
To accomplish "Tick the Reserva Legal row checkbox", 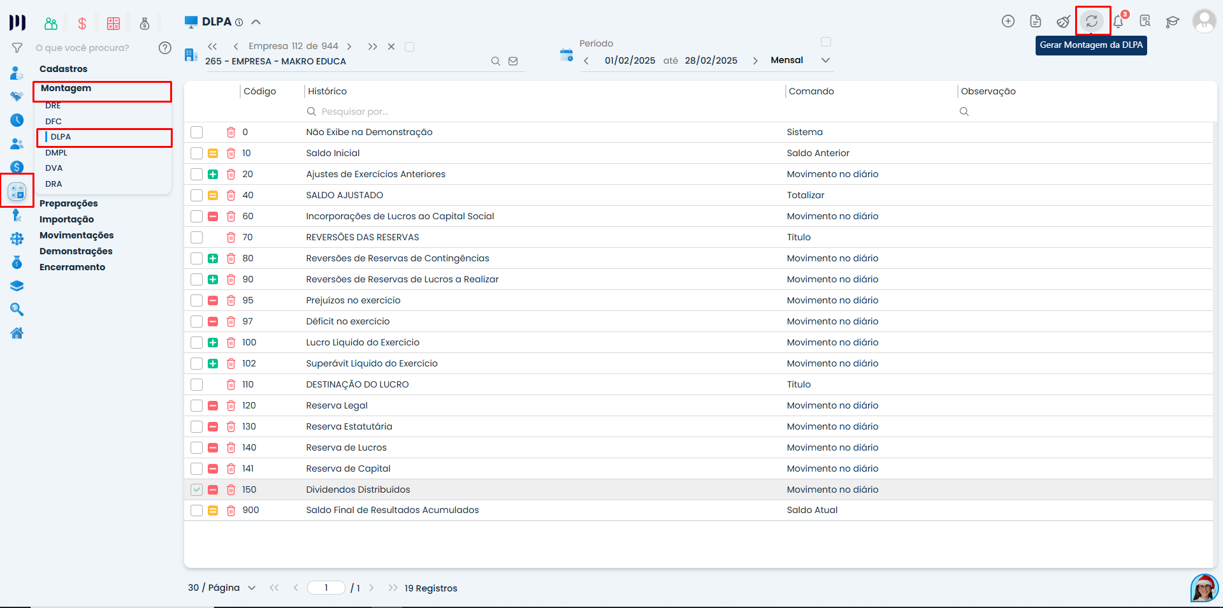I will [196, 406].
